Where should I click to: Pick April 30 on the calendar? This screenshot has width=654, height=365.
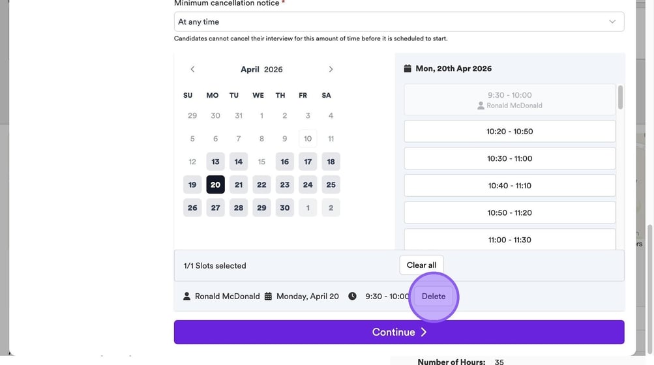coord(285,208)
